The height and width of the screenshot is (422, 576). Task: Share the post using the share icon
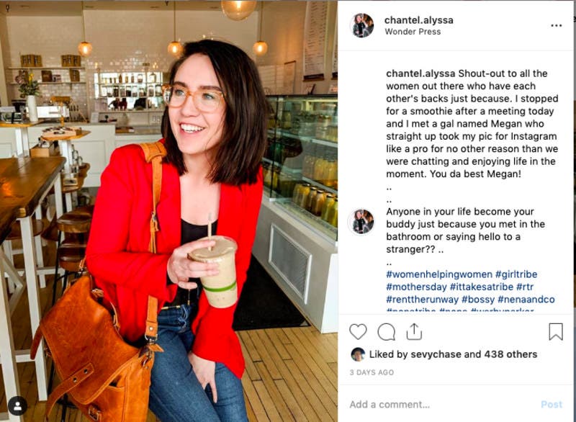tap(414, 332)
